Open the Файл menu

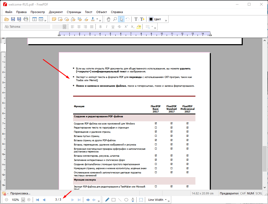coord(9,12)
